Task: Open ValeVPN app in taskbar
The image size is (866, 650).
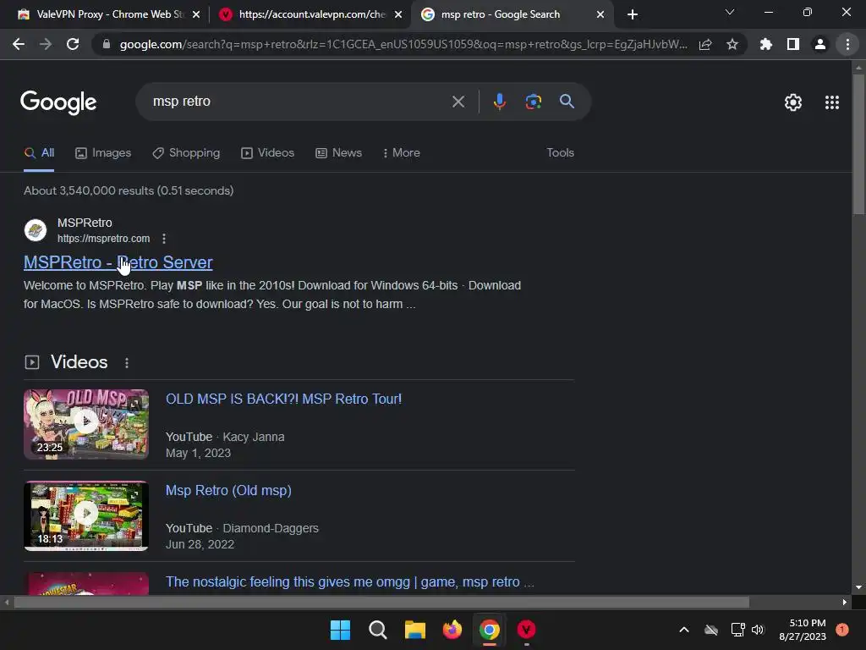Action: 526,630
